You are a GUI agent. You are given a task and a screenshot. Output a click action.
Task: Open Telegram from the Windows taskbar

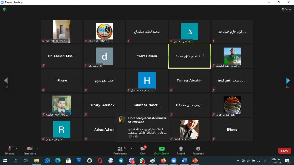coord(121,161)
